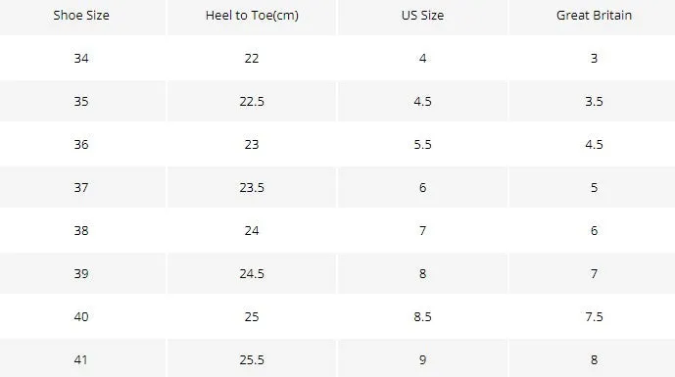Select shoe size 41 cell

coord(81,359)
